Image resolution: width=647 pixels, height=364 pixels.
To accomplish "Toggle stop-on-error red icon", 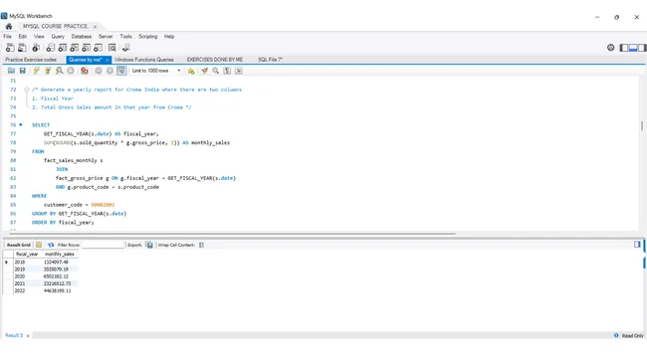I will (85, 71).
